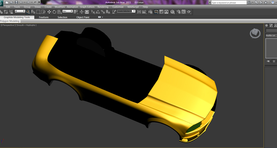Choose the Rectangular Selection Region icon

coord(38,12)
